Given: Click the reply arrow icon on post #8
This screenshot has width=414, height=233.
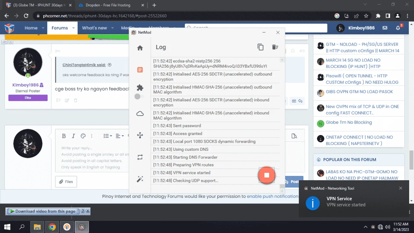Looking at the screenshot, I should [300, 101].
